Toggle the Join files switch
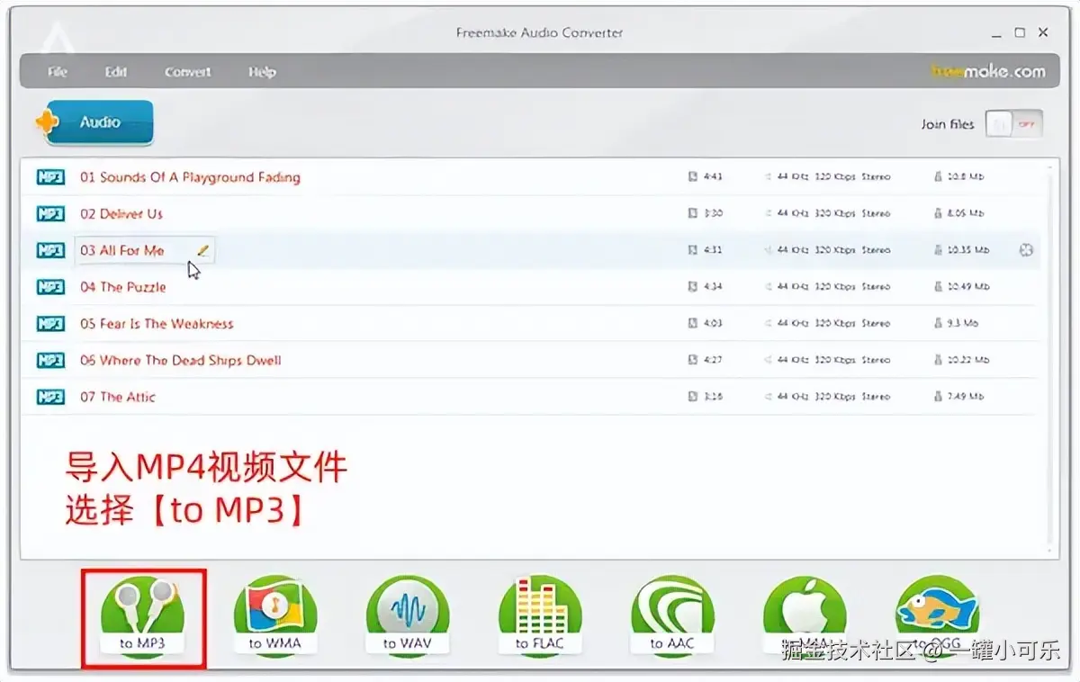The width and height of the screenshot is (1080, 682). pos(1014,124)
